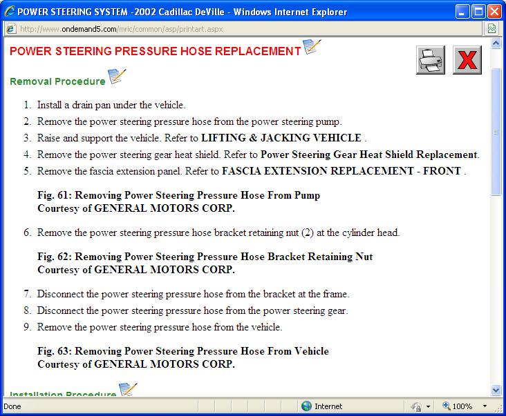Viewport: 506px width, 416px height.
Task: Click step 6 bracket retaining nut text
Action: pyautogui.click(x=218, y=232)
